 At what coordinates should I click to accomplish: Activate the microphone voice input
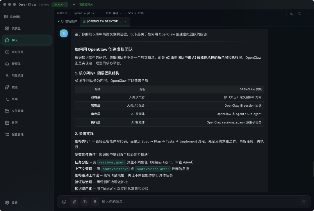95,202
